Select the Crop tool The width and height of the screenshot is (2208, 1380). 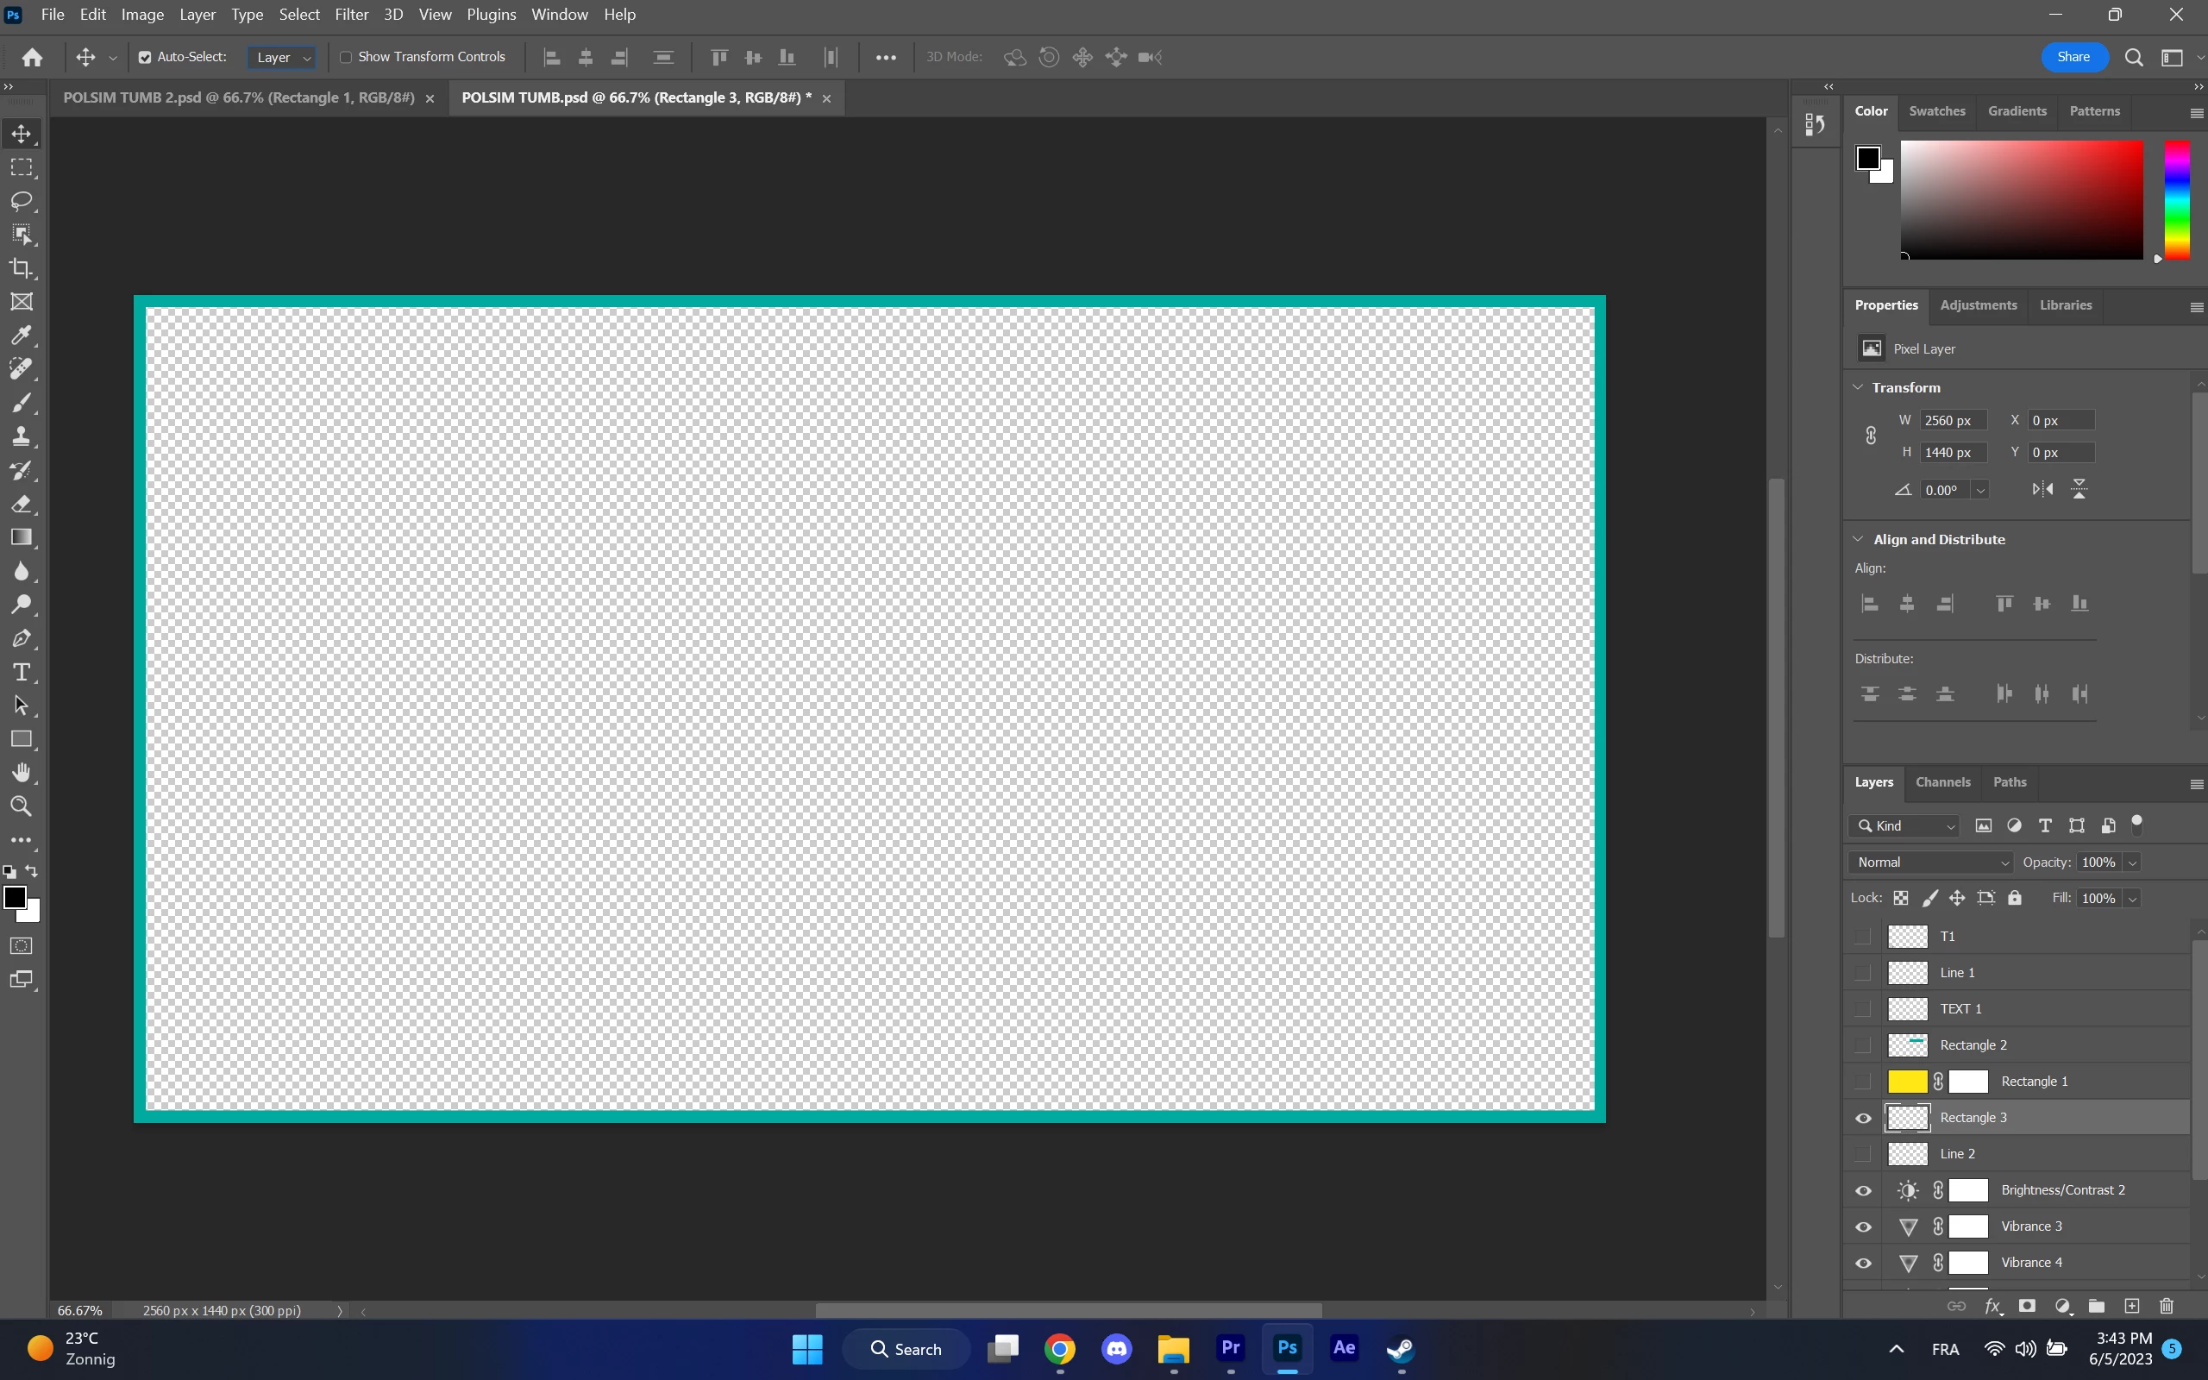(22, 268)
